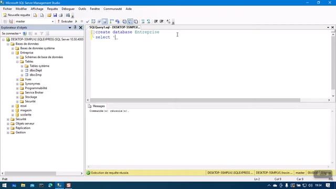Open the notification center icon
The image size is (336, 189).
328,185
